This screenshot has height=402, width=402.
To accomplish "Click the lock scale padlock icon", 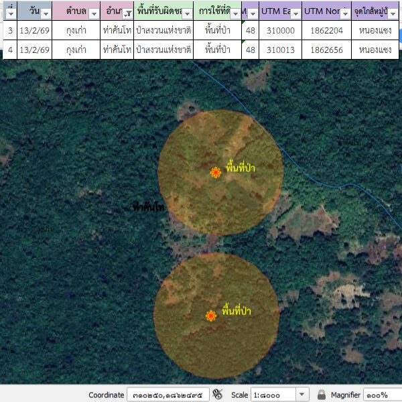I will click(x=322, y=395).
